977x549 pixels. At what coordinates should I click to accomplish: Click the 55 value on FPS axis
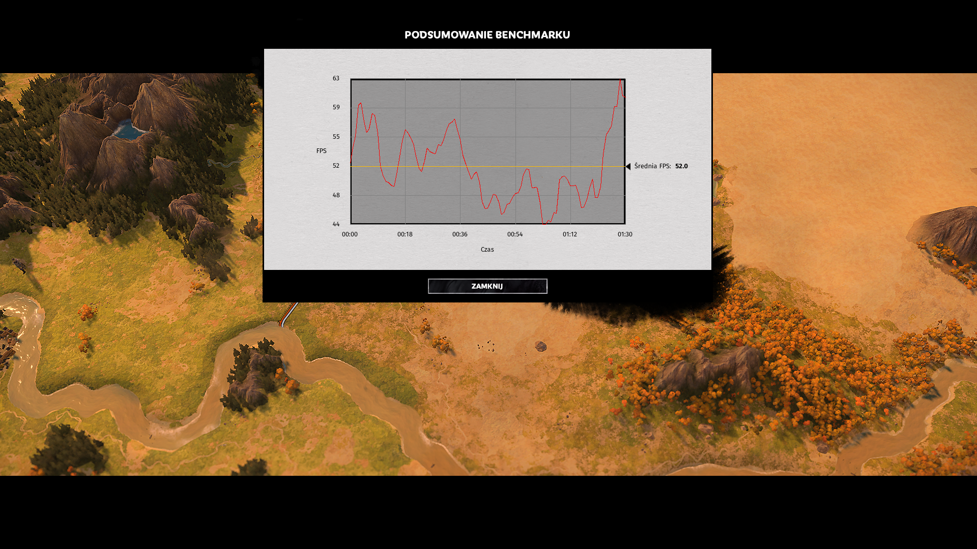coord(336,137)
